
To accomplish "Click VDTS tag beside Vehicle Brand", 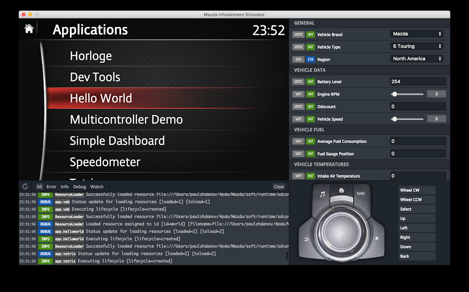I will point(298,34).
